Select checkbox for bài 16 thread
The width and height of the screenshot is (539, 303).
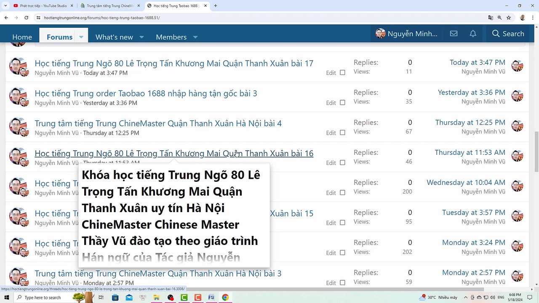pos(342,162)
